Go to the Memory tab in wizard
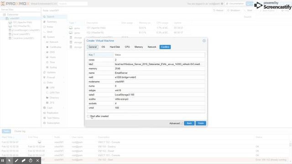This screenshot has height=164, width=292. coord(139,47)
